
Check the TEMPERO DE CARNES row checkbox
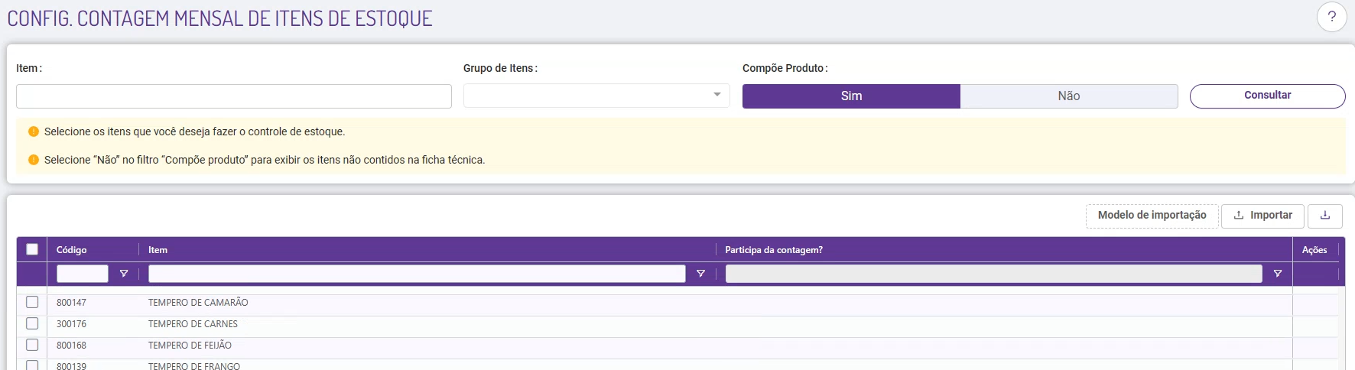(32, 323)
